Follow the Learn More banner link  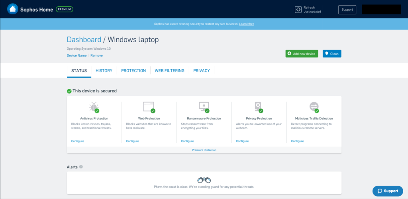coord(246,24)
